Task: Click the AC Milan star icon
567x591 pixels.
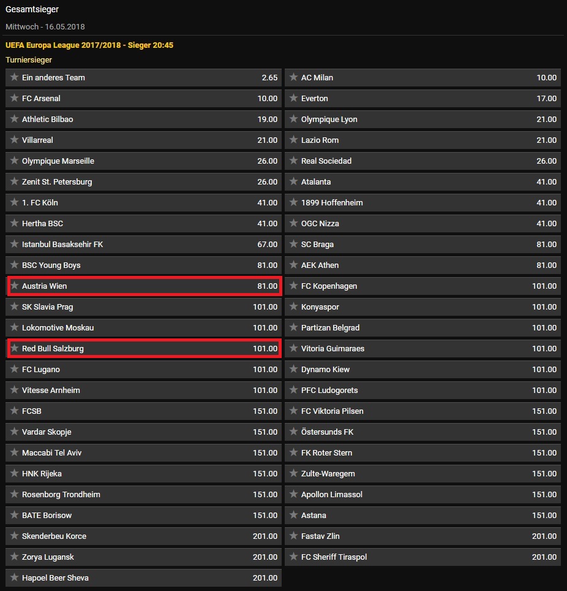Action: (294, 77)
